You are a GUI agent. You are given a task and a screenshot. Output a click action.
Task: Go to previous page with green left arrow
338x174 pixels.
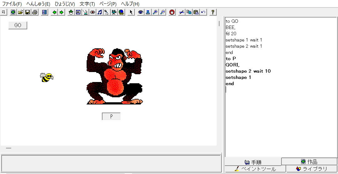(x=54, y=12)
